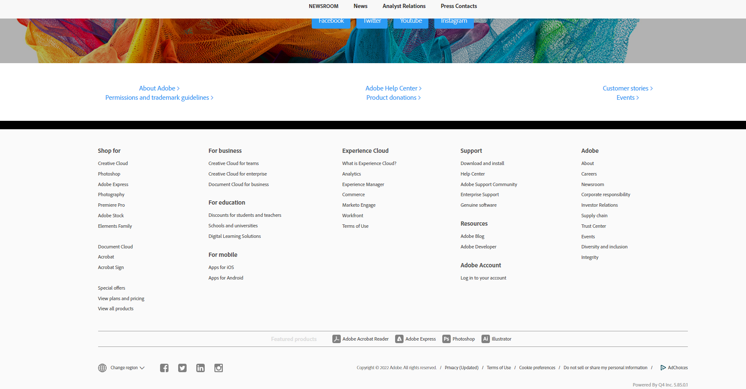
Task: Select Analyst Relations from the navigation
Action: pos(404,6)
